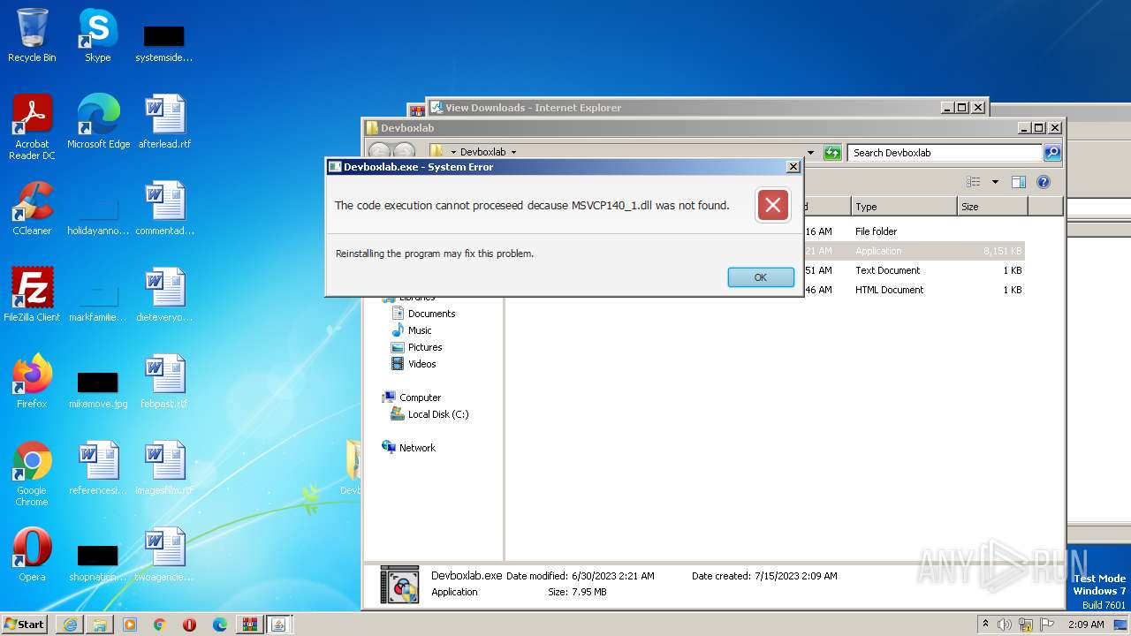Launch CCleaner from desktop
Screen dimensions: 1131x636
point(32,208)
